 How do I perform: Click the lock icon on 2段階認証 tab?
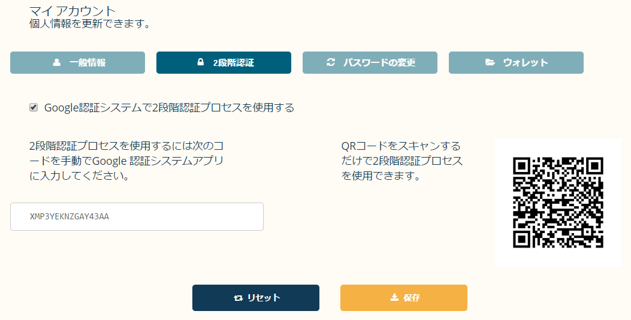pyautogui.click(x=201, y=62)
